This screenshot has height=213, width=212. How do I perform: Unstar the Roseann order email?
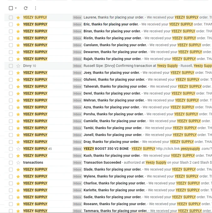(18, 204)
